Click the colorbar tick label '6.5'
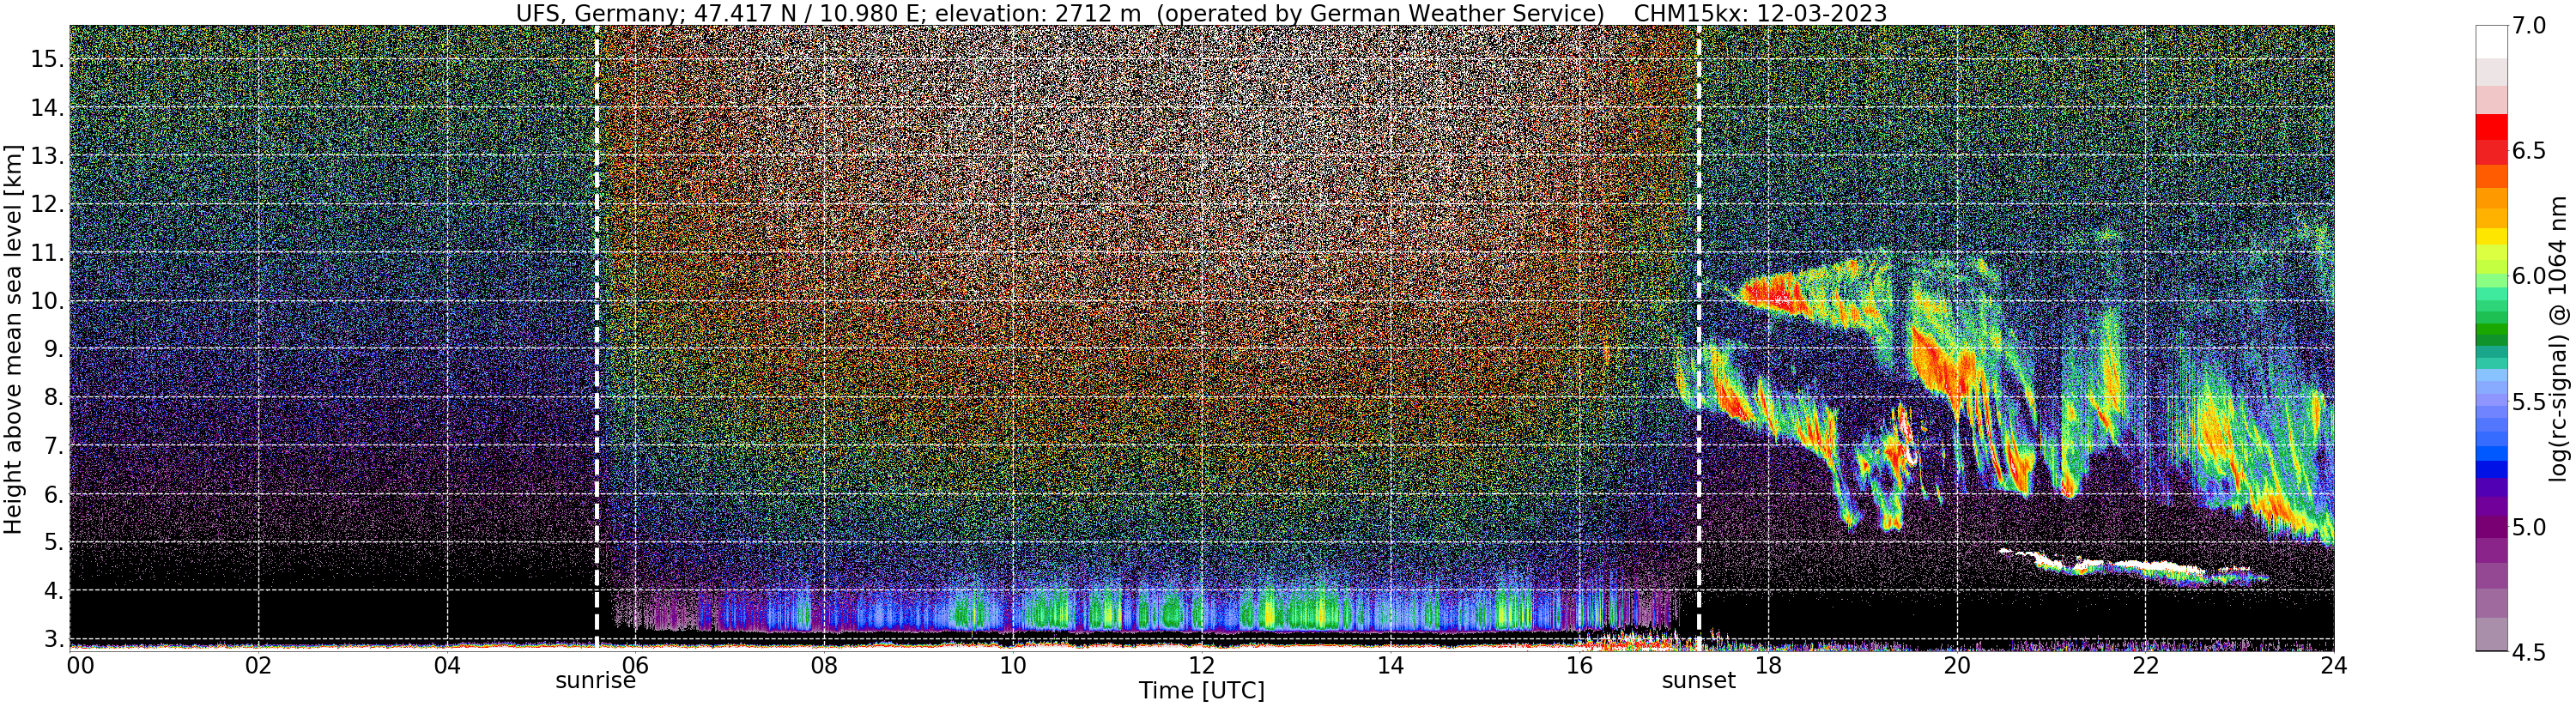The image size is (2576, 707). [x=2530, y=151]
